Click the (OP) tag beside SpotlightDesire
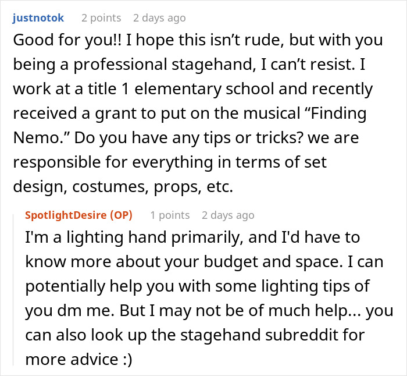Image resolution: width=407 pixels, height=376 pixels. (121, 215)
